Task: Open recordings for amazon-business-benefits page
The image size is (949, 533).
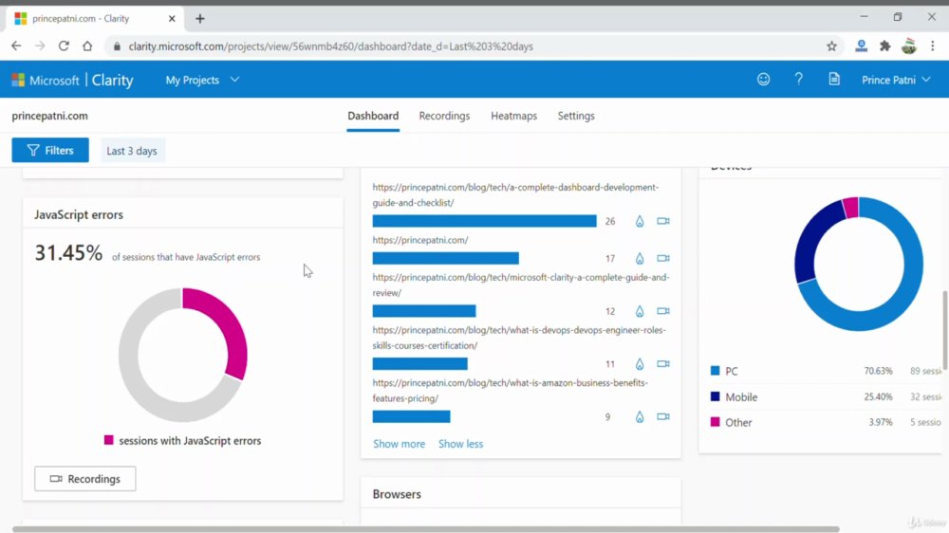Action: pos(663,417)
